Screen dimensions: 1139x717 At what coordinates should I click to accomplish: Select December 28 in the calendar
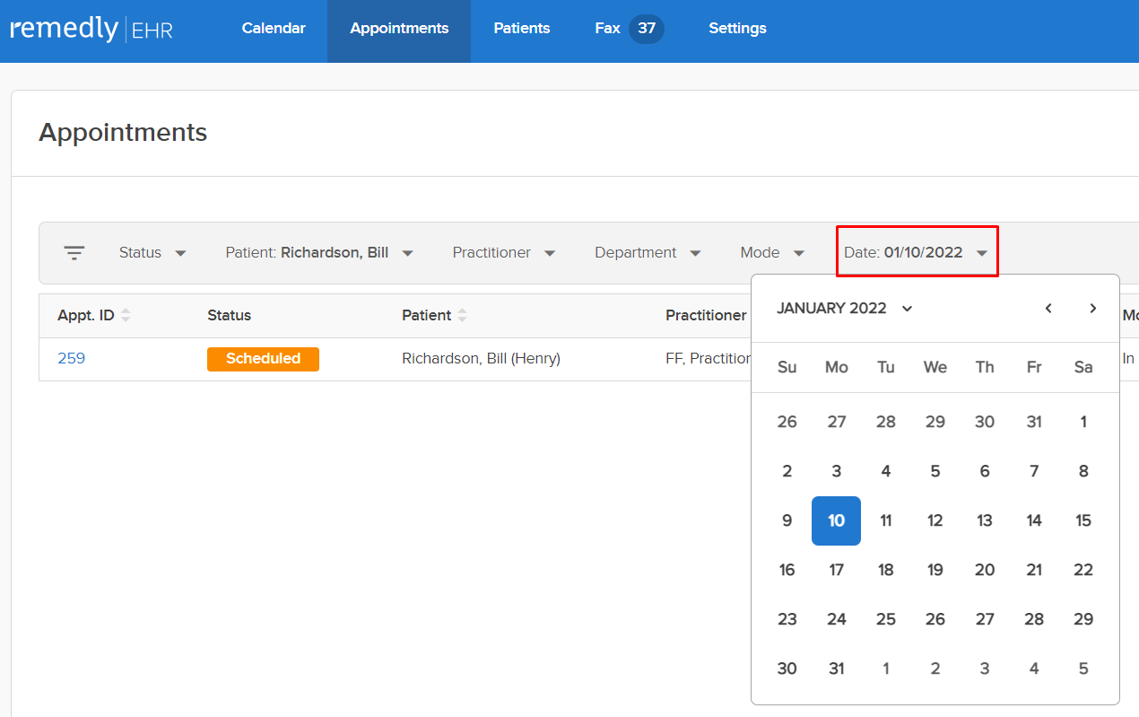click(886, 422)
